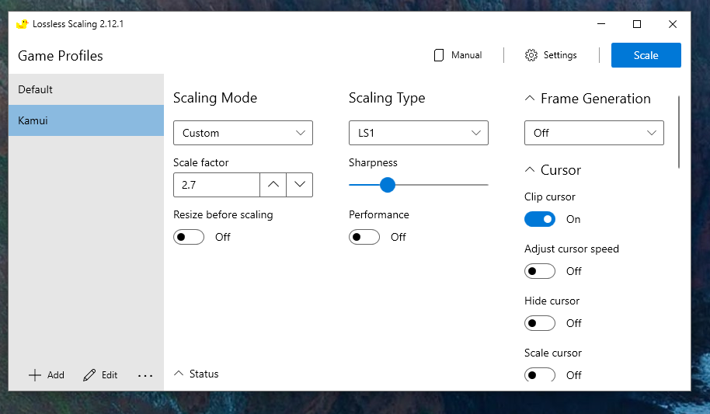Open Settings via the gear icon
The height and width of the screenshot is (414, 710).
pos(531,55)
